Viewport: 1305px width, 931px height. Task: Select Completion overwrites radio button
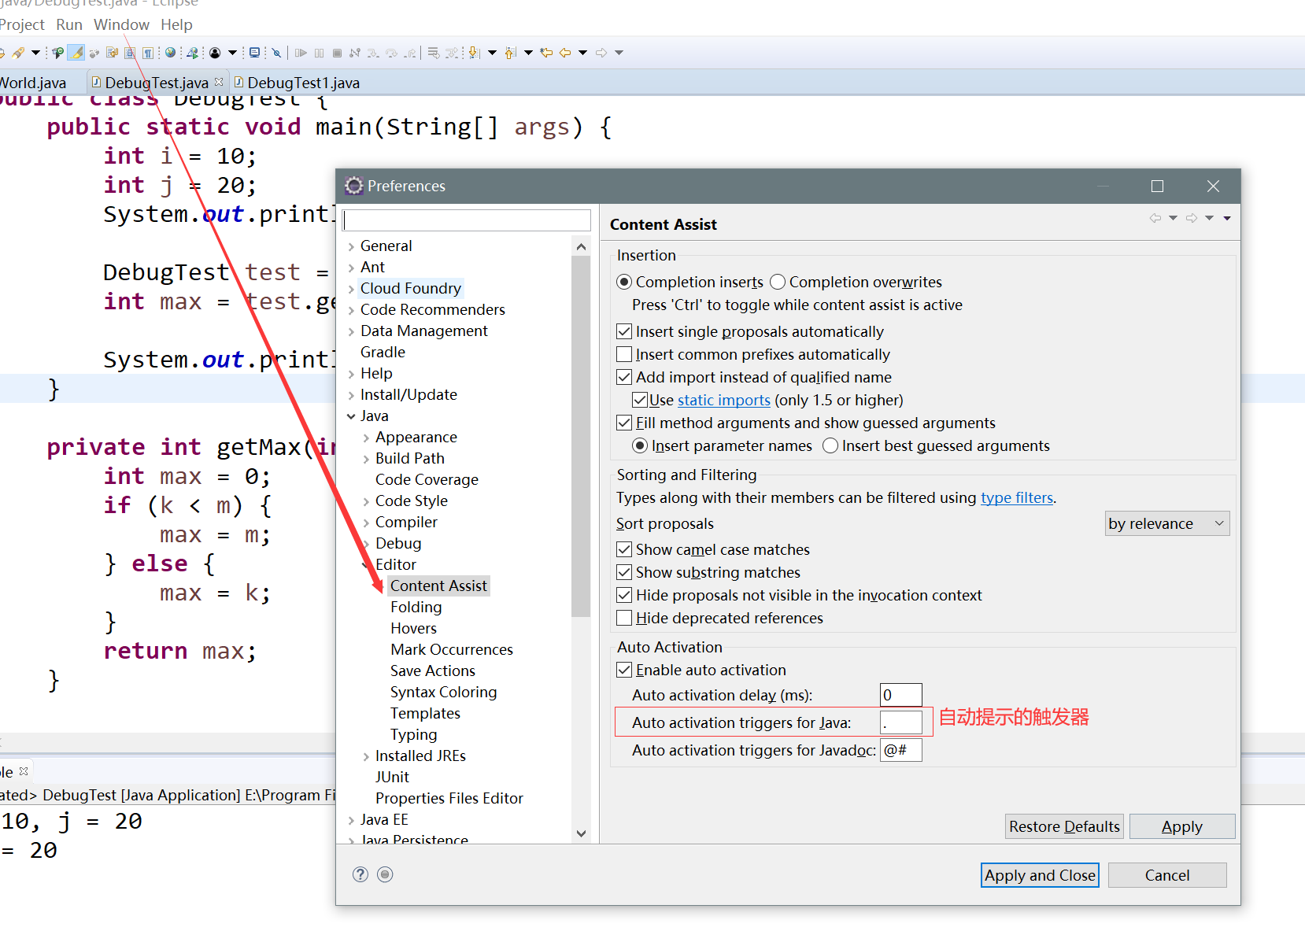(778, 282)
